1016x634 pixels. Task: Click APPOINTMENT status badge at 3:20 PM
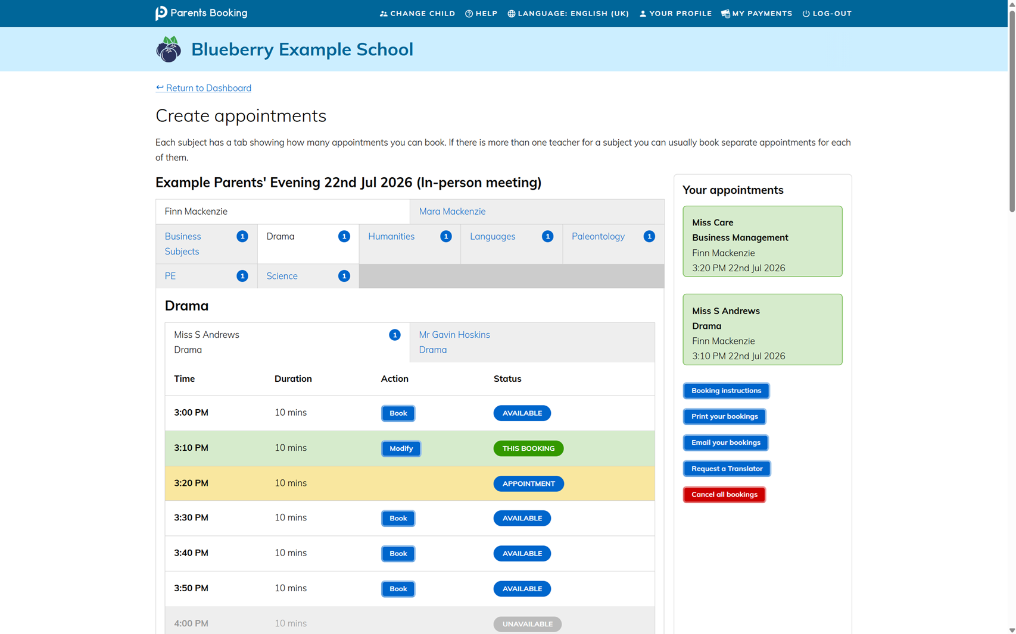click(529, 484)
